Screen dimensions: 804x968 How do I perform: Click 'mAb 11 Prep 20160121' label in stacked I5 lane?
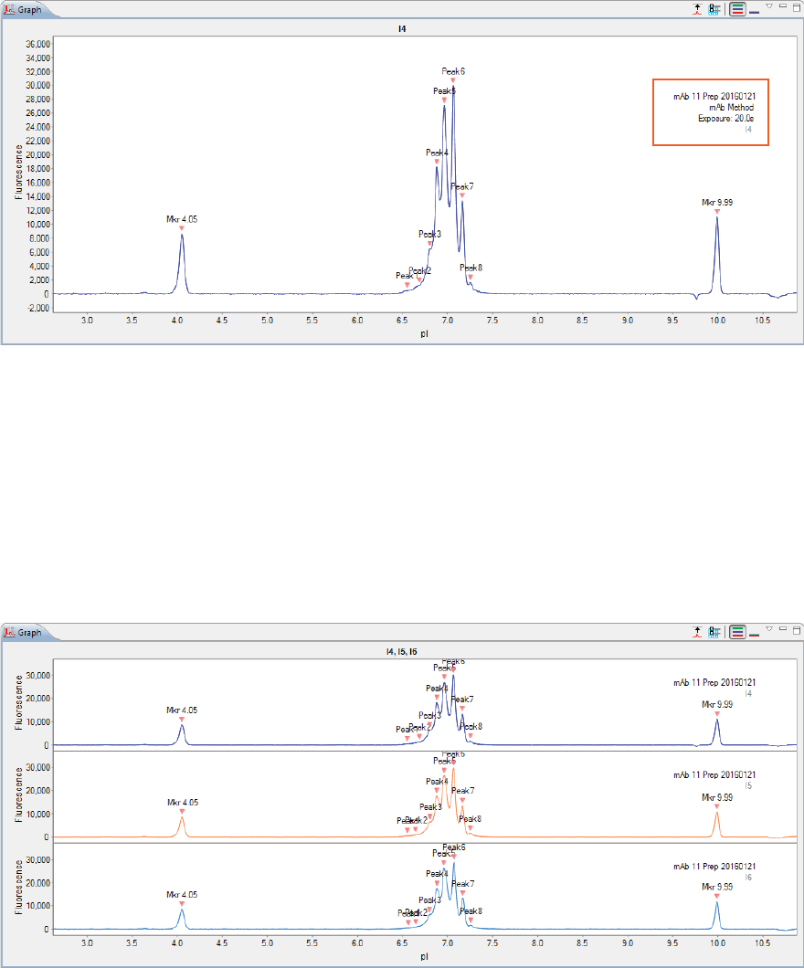click(714, 774)
